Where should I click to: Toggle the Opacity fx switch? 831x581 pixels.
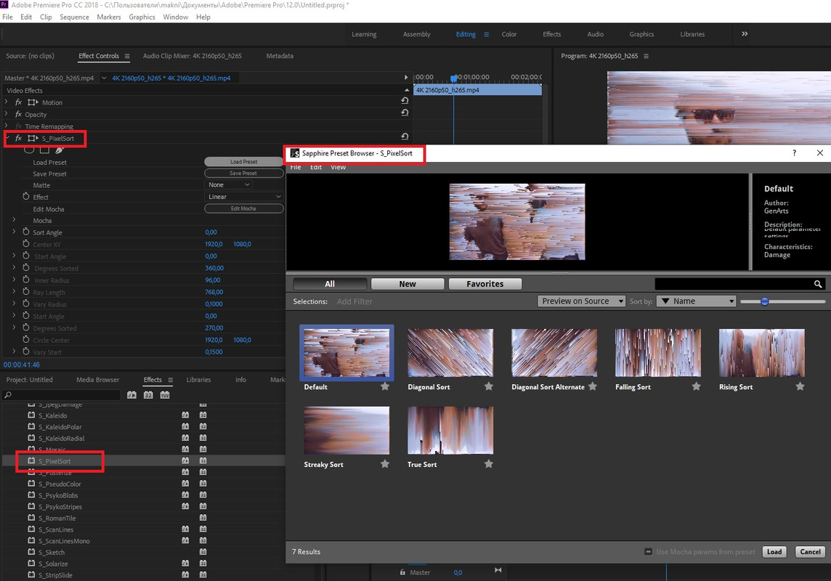pyautogui.click(x=19, y=114)
